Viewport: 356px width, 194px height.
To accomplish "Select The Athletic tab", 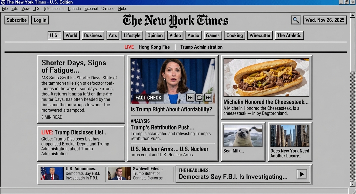I will tap(289, 35).
